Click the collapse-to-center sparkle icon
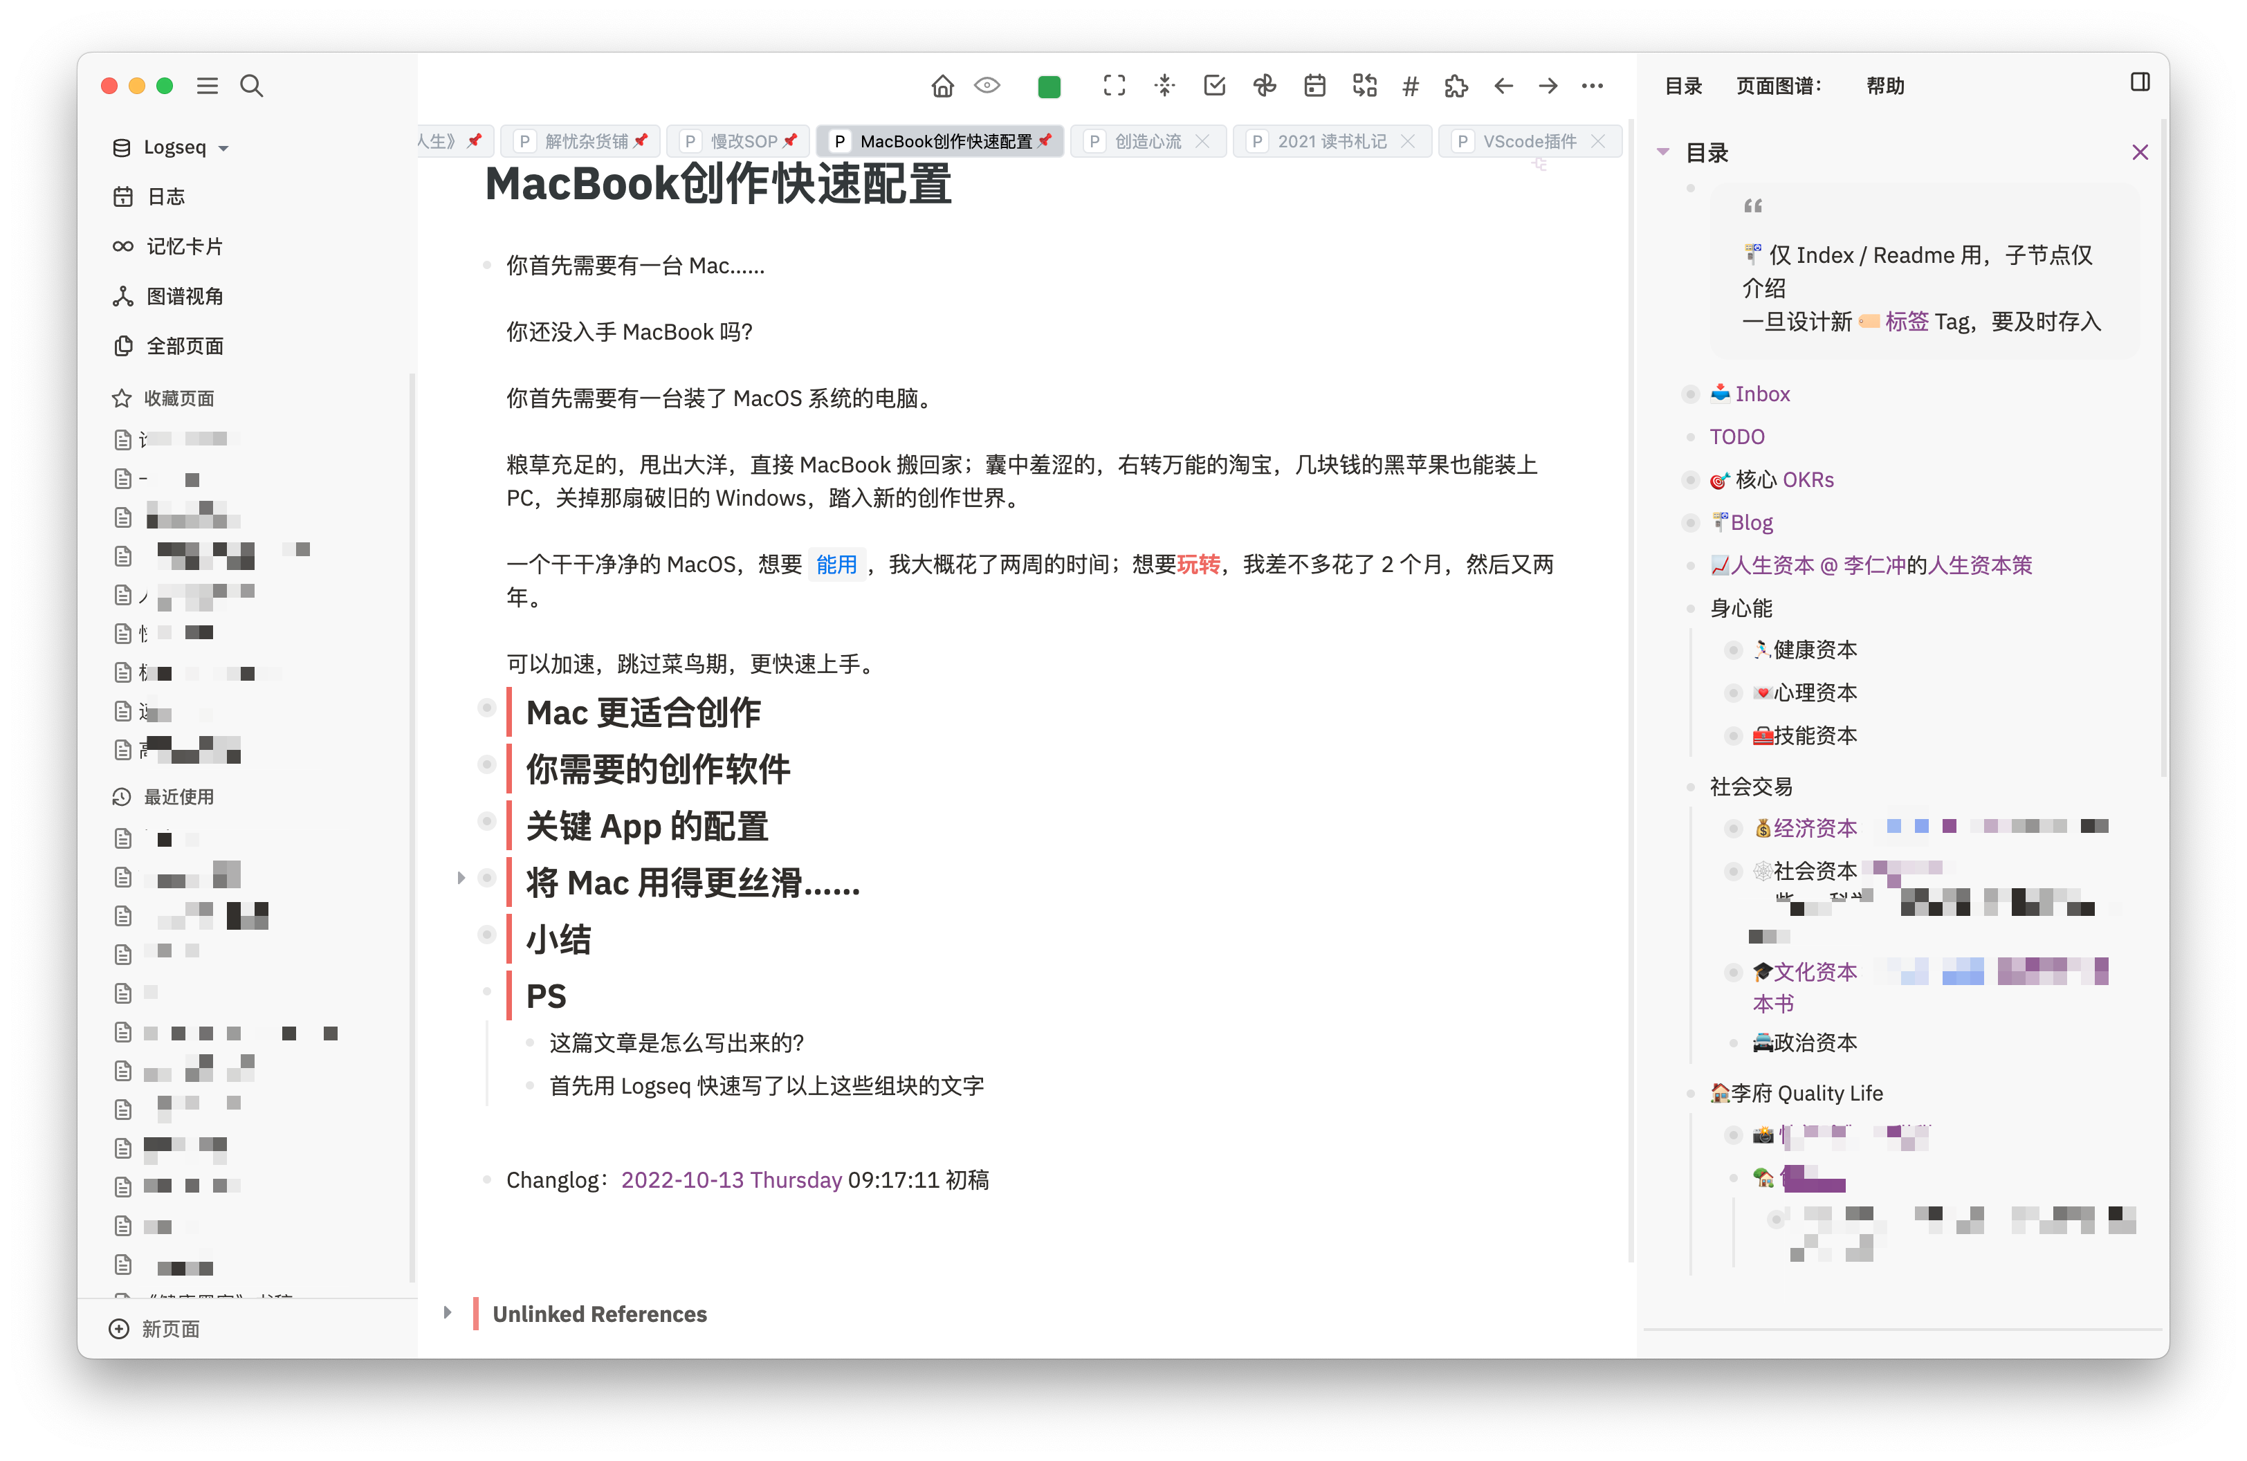Image resolution: width=2247 pixels, height=1461 pixels. coord(1164,86)
